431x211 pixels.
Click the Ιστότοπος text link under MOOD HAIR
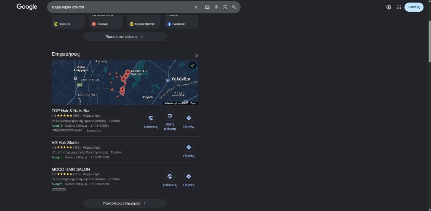[59, 189]
